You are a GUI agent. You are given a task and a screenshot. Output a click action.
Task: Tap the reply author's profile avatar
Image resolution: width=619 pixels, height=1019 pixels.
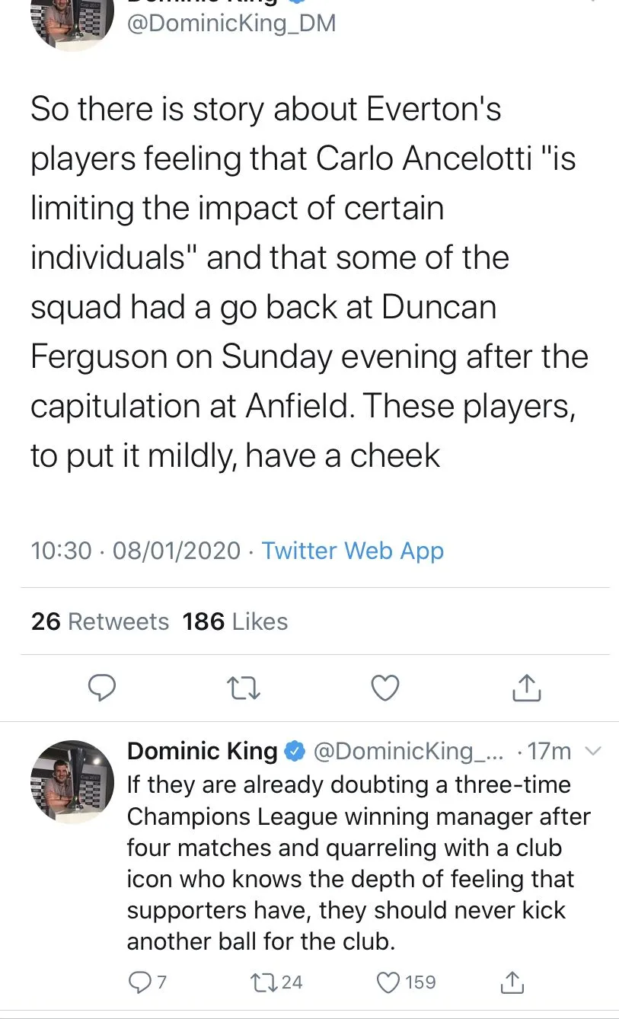72,781
